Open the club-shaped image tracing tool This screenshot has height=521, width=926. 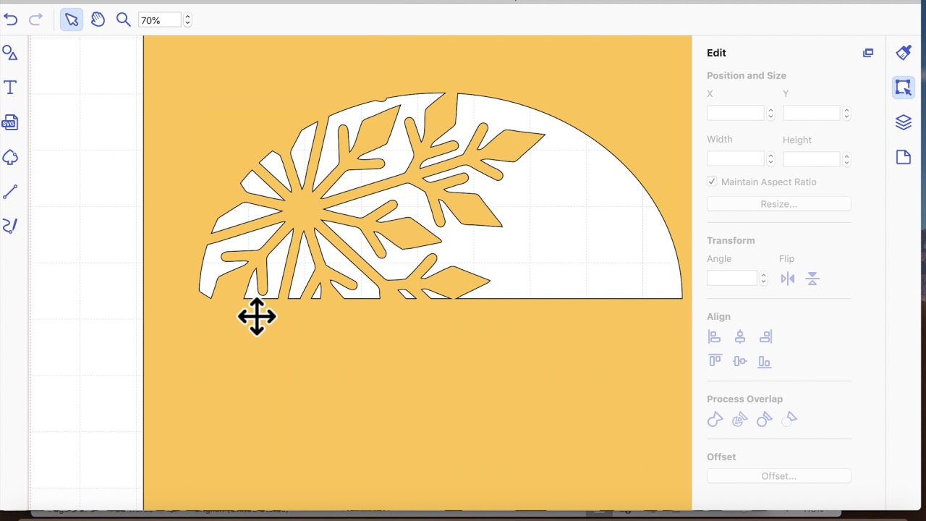pos(10,157)
